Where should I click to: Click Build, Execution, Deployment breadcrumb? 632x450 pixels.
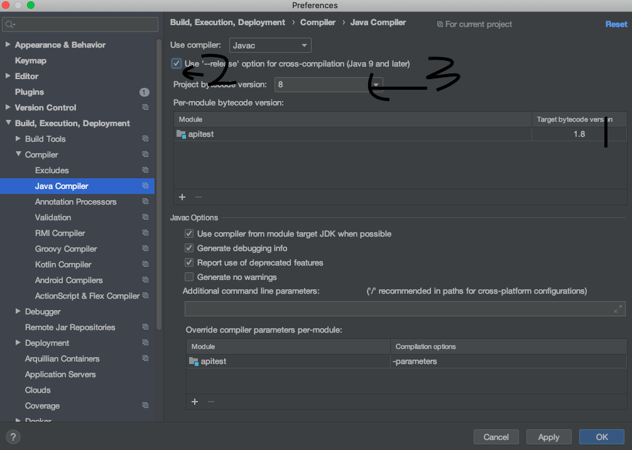point(227,23)
